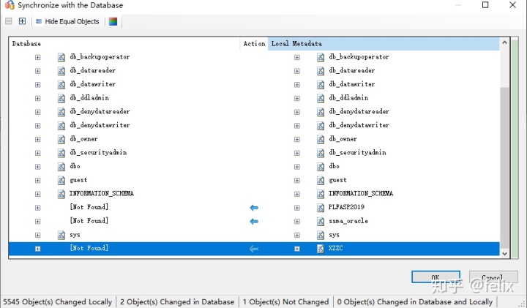Click the sync arrow action for PLFASP2019

pos(254,208)
